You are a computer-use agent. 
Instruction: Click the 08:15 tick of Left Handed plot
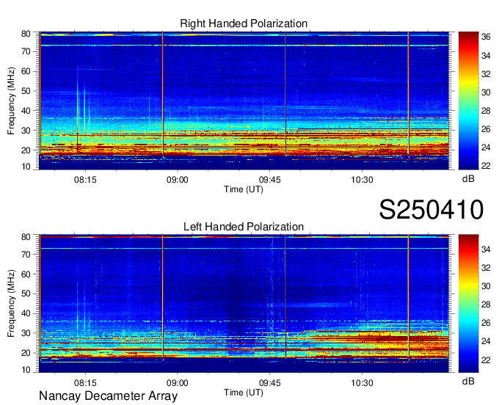(x=85, y=383)
